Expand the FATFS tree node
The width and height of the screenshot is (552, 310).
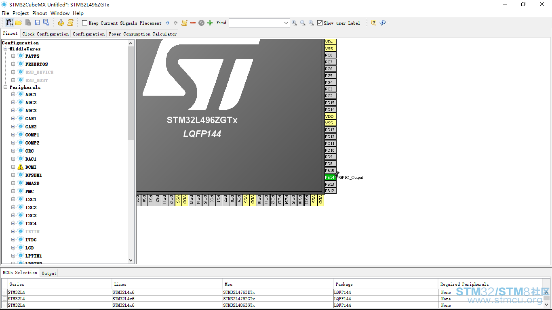(13, 56)
